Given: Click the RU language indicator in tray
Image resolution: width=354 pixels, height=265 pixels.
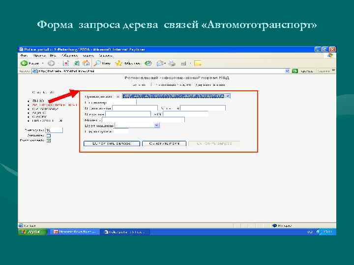Looking at the screenshot, I should [310, 232].
